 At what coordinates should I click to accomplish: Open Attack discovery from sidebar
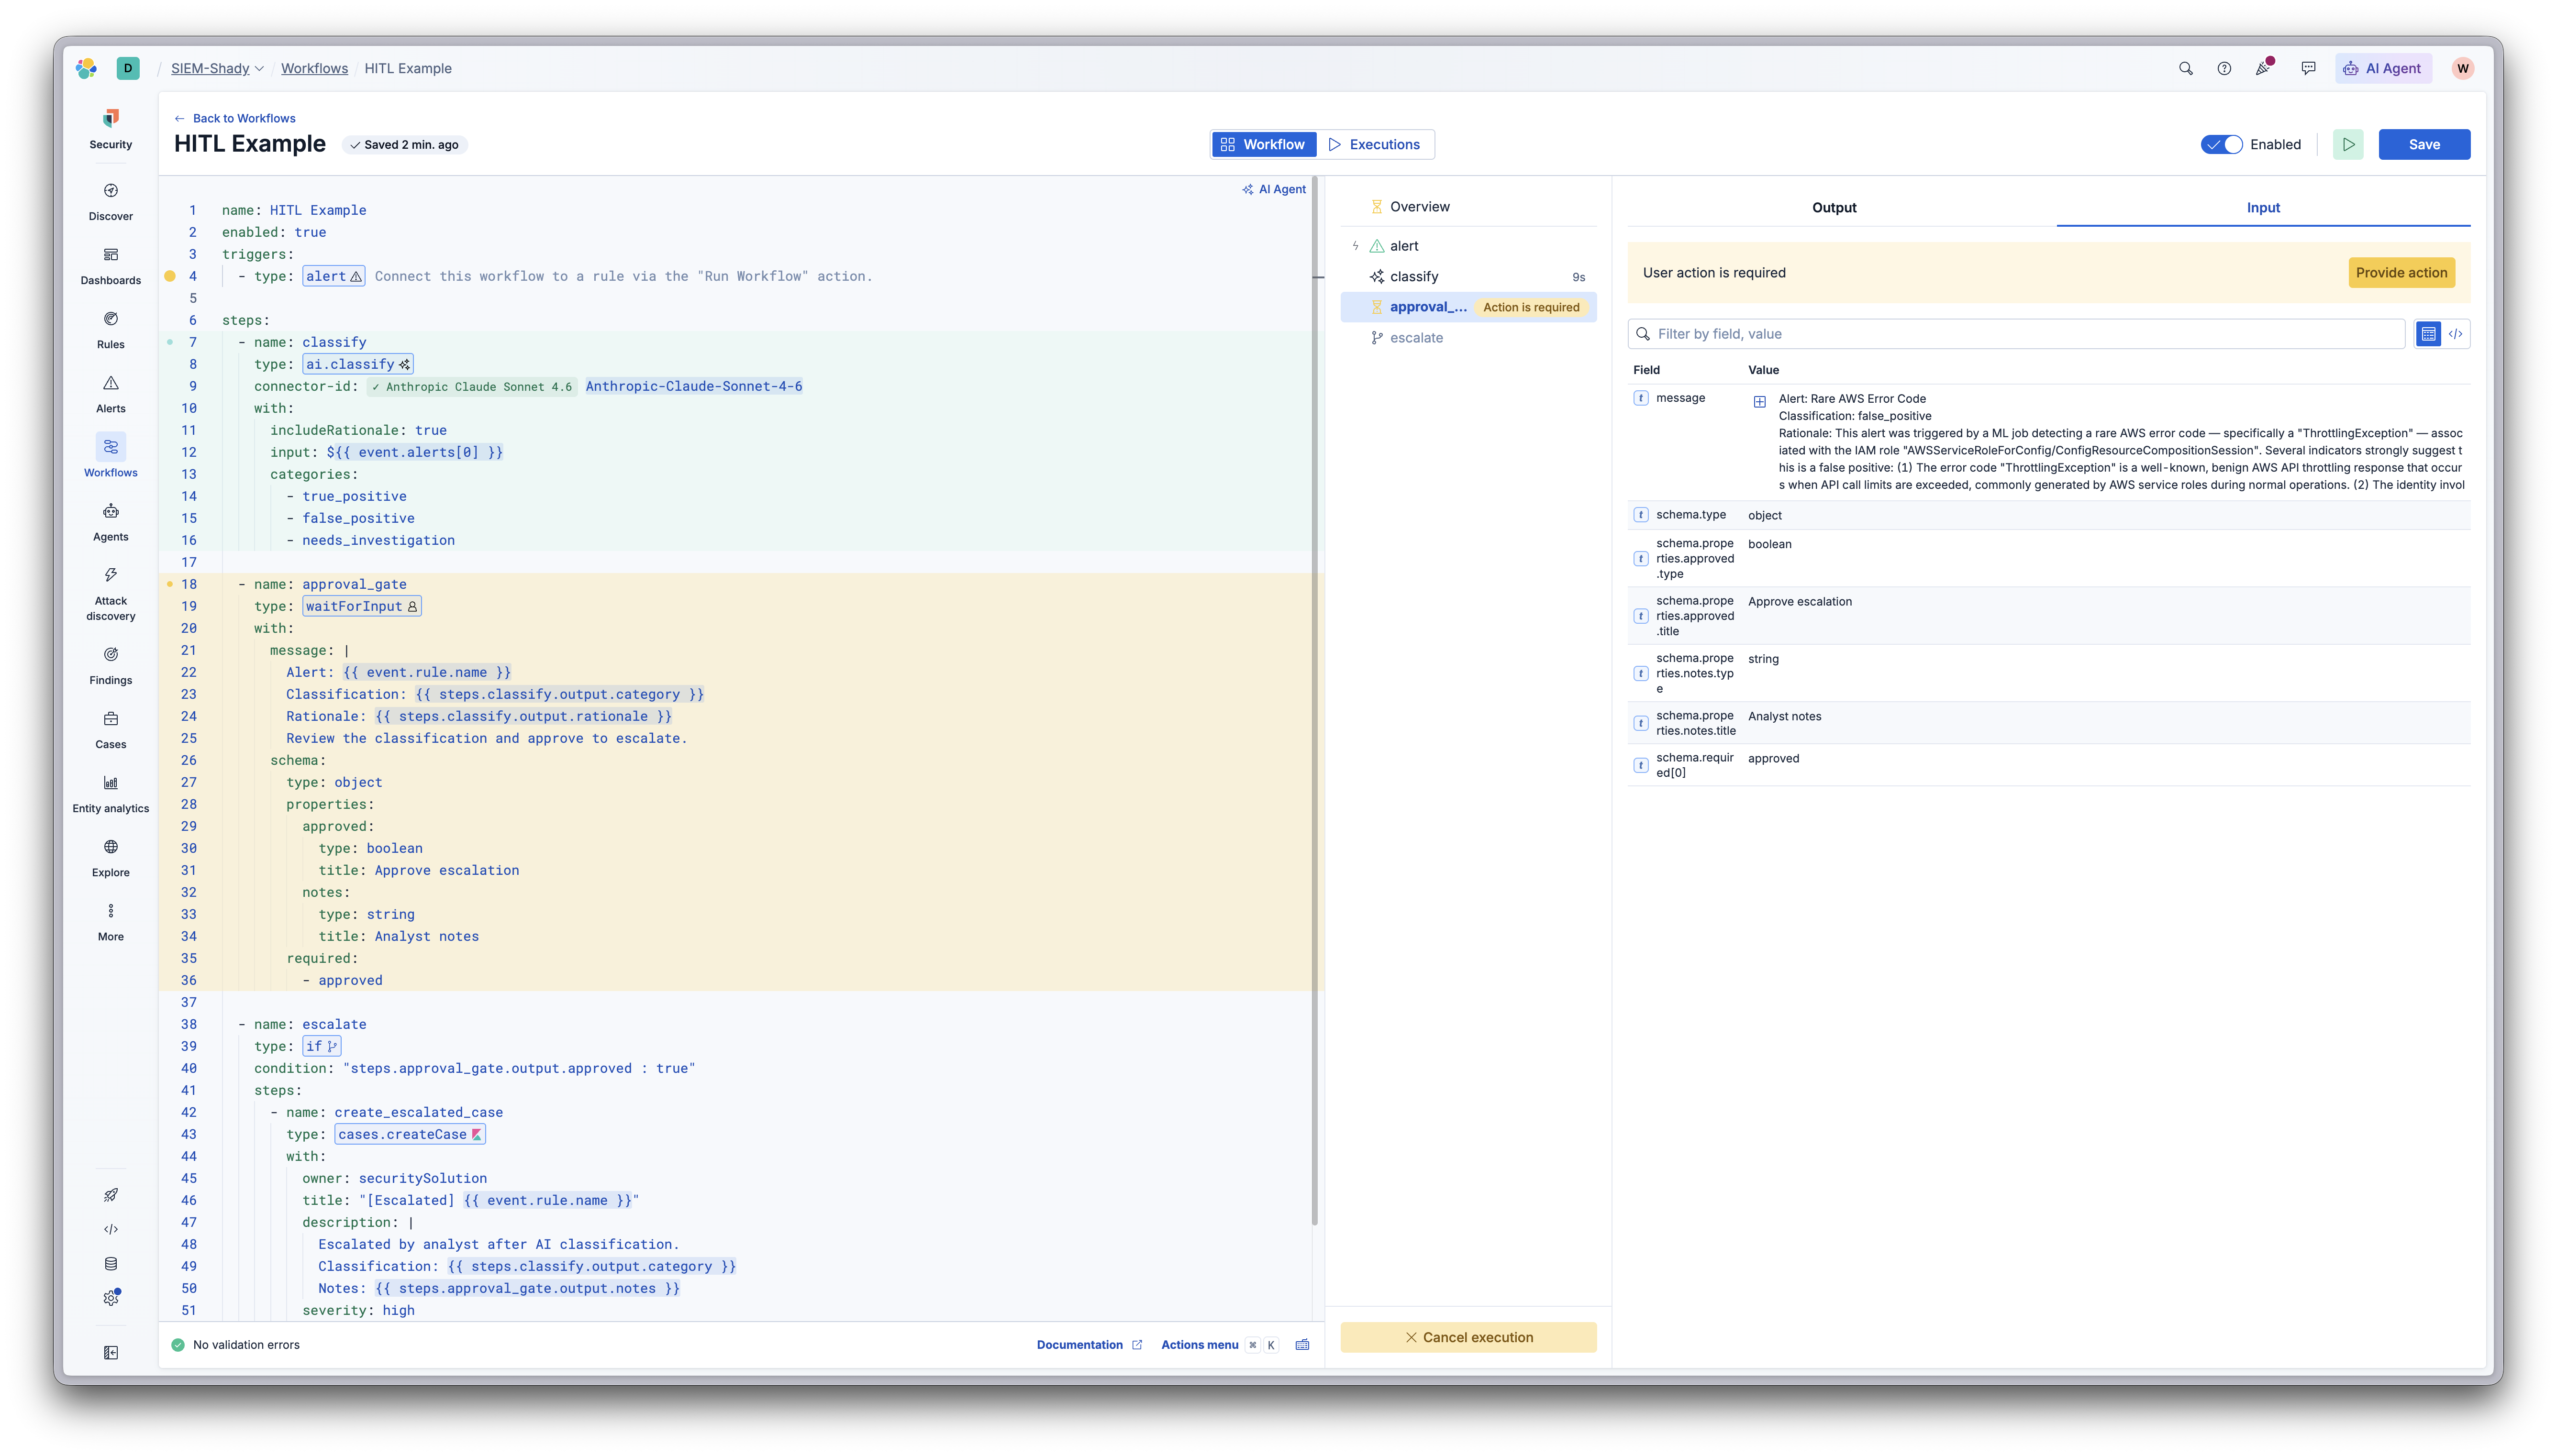[x=110, y=594]
